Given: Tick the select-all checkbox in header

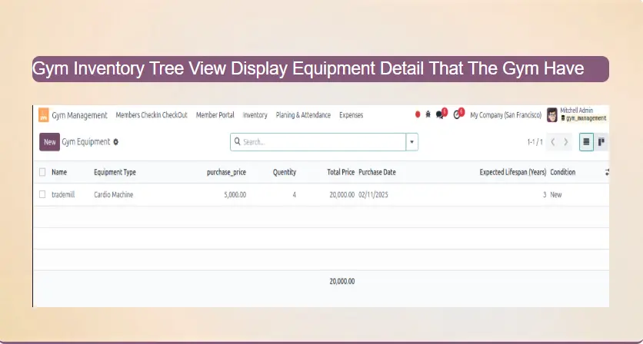Looking at the screenshot, I should pyautogui.click(x=43, y=172).
